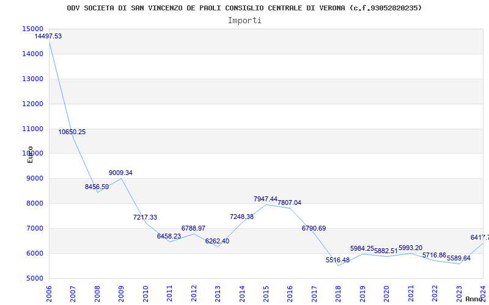Viewport: 489px width, 305px height.
Task: Click the 11000 y-axis tick label
Action: (32, 129)
